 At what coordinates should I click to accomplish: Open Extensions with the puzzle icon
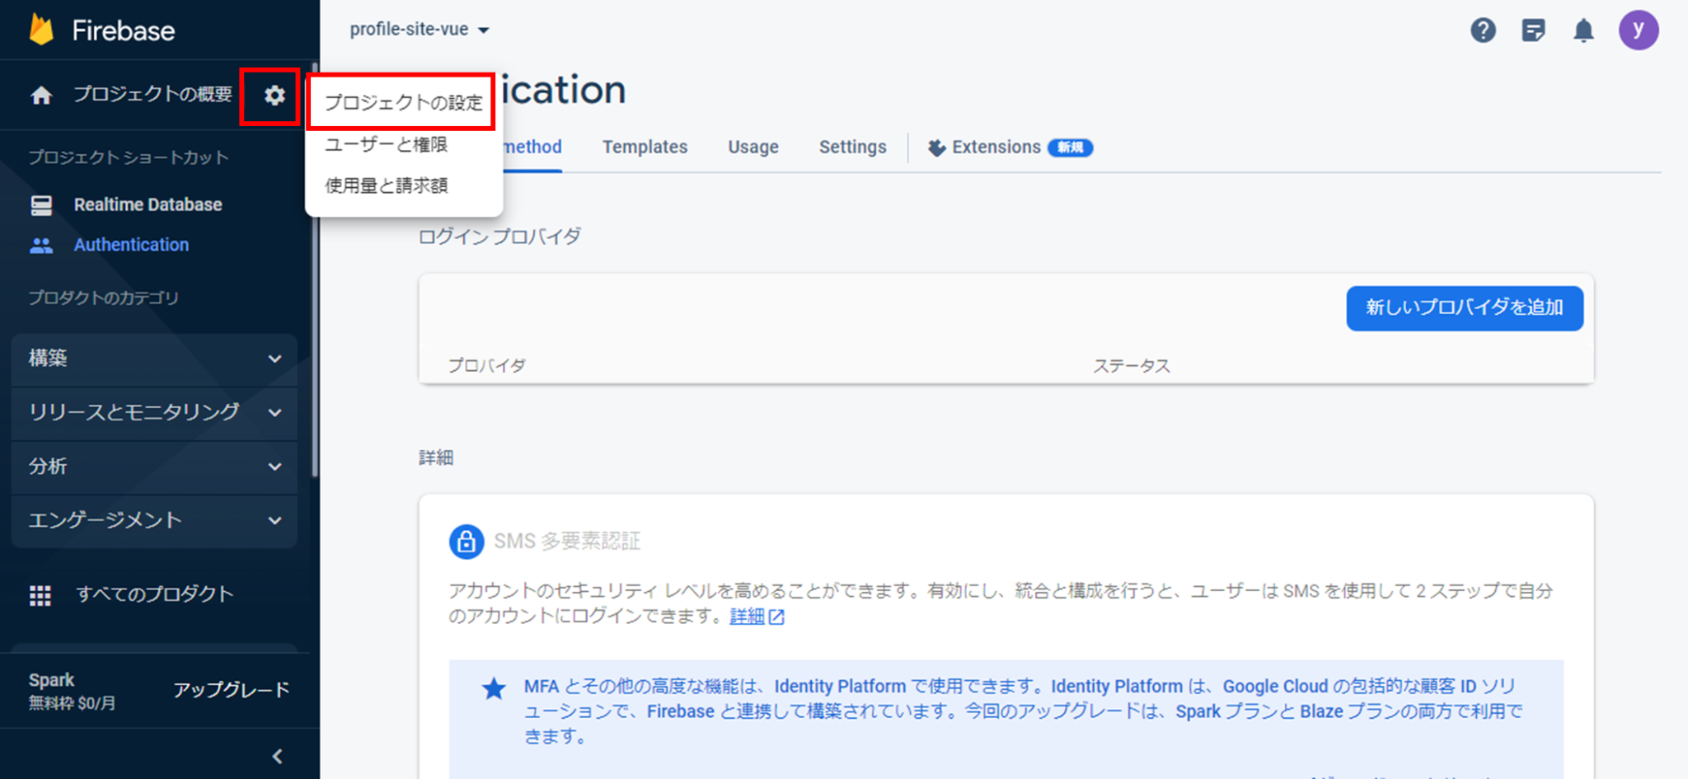coord(937,148)
